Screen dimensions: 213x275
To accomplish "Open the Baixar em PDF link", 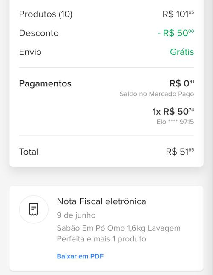I will [80, 256].
